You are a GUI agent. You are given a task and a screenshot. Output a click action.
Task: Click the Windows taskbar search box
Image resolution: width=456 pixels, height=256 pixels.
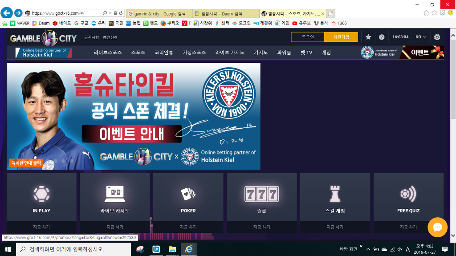click(x=73, y=249)
